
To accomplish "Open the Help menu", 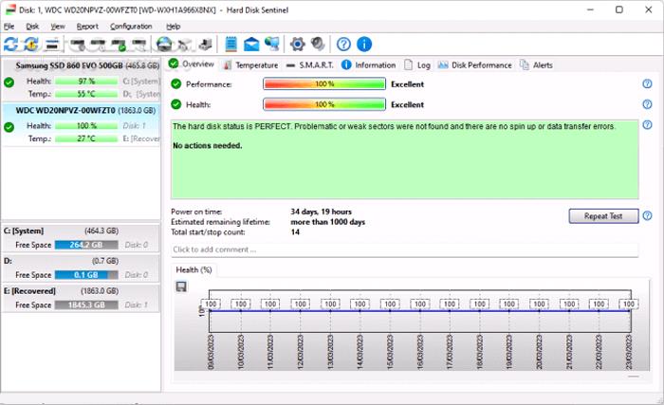I will tap(174, 27).
